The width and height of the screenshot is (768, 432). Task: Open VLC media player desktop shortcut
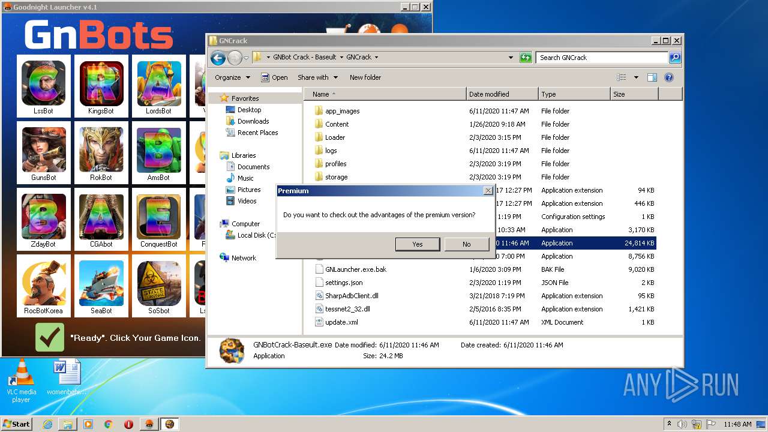(21, 381)
